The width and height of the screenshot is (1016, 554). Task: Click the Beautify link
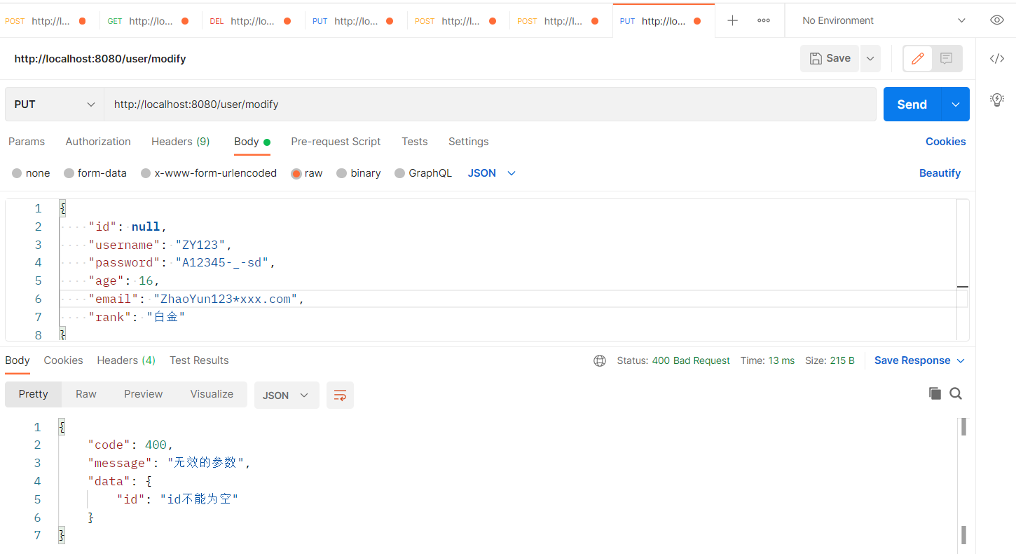pos(940,173)
